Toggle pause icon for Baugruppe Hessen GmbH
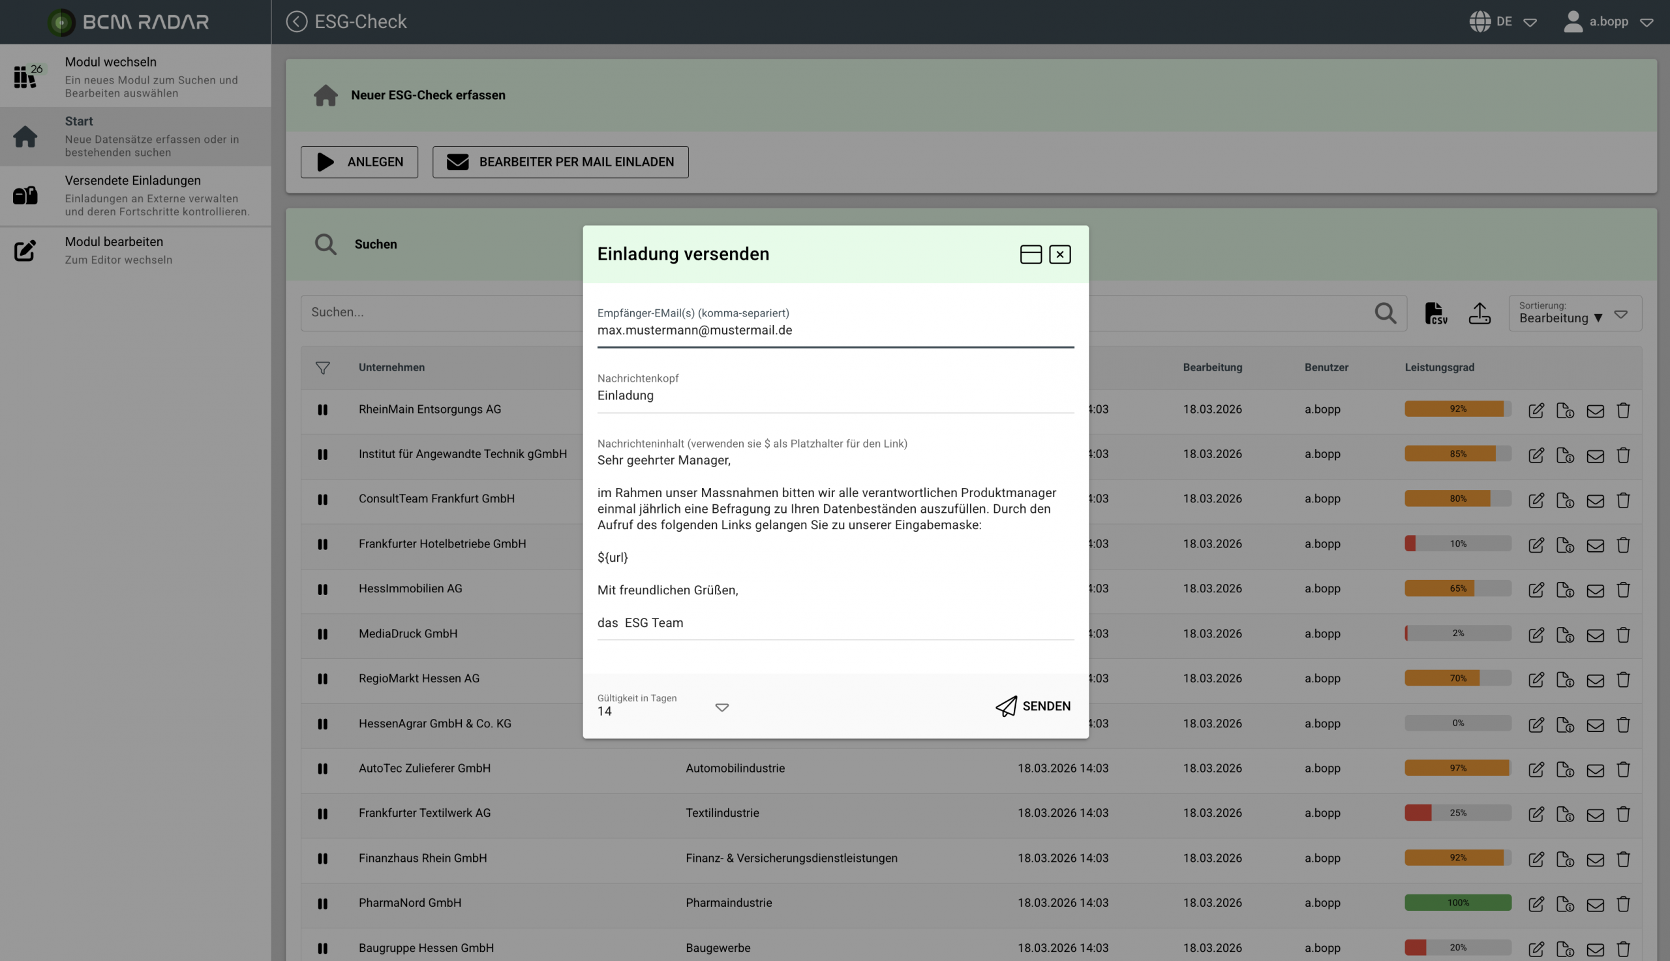 click(x=323, y=948)
